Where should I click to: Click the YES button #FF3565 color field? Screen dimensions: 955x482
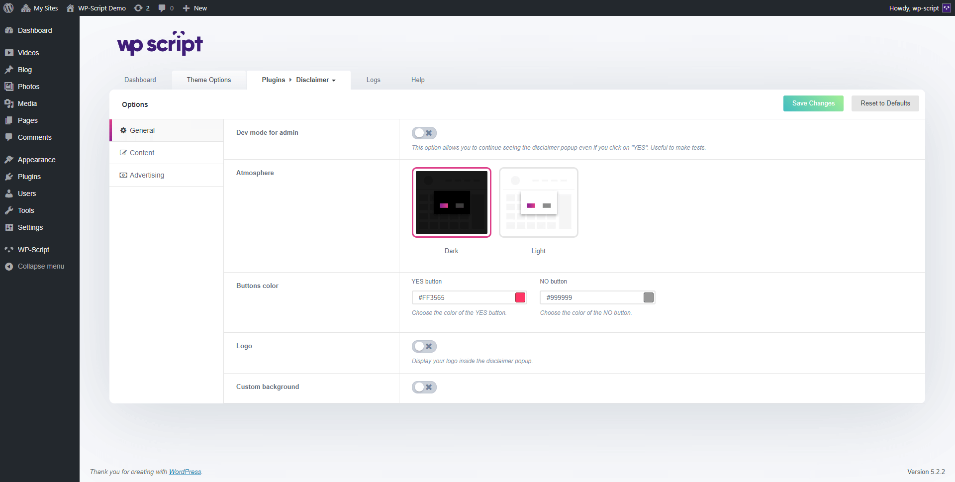click(469, 297)
